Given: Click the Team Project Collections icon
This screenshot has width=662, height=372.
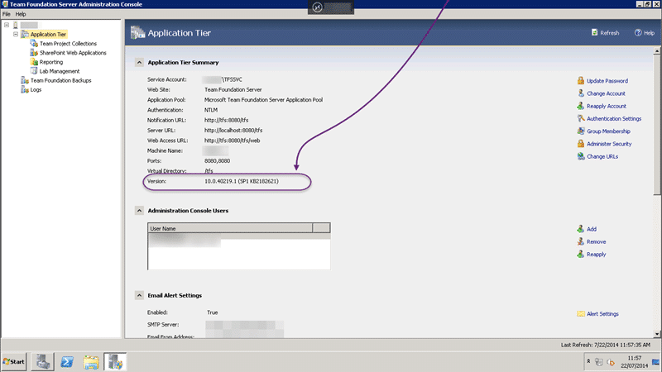Looking at the screenshot, I should tap(34, 44).
